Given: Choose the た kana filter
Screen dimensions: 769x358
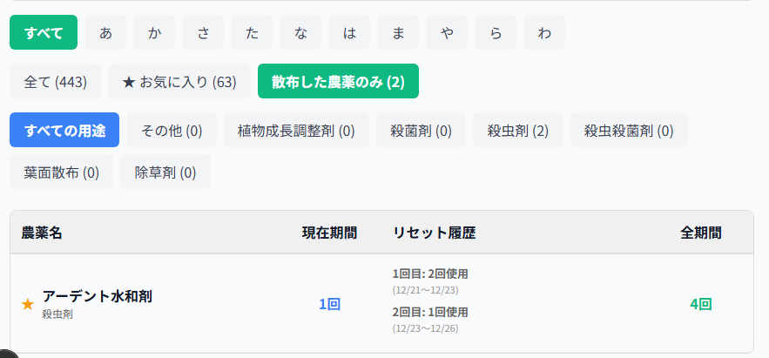Looking at the screenshot, I should pyautogui.click(x=253, y=33).
